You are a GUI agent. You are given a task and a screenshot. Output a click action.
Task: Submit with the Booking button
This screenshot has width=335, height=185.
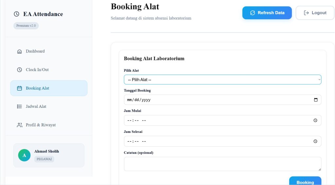(305, 182)
